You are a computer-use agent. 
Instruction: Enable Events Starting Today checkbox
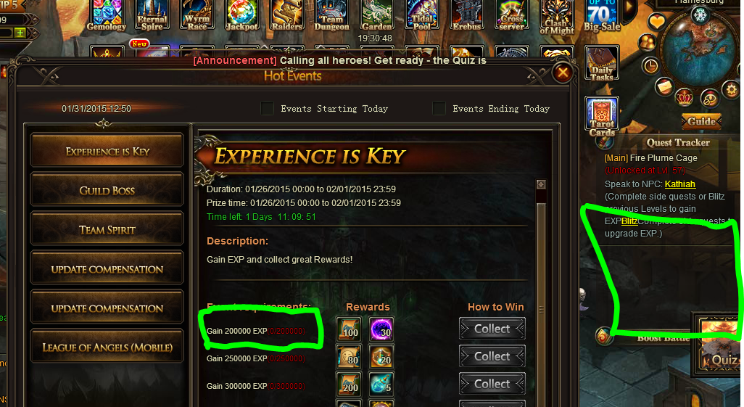pos(267,108)
